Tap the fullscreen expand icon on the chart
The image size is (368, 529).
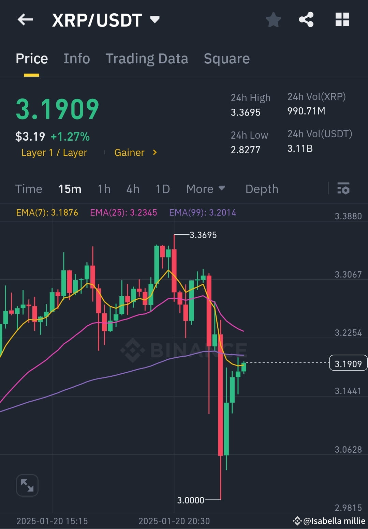click(x=27, y=485)
